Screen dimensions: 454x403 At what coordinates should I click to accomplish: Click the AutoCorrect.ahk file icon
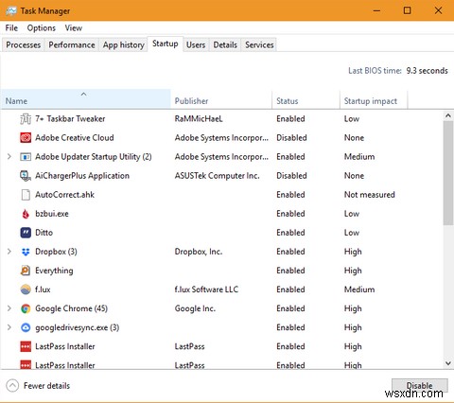(x=26, y=195)
